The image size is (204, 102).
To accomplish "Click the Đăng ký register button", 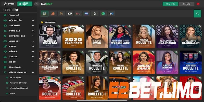I will 187,4.
